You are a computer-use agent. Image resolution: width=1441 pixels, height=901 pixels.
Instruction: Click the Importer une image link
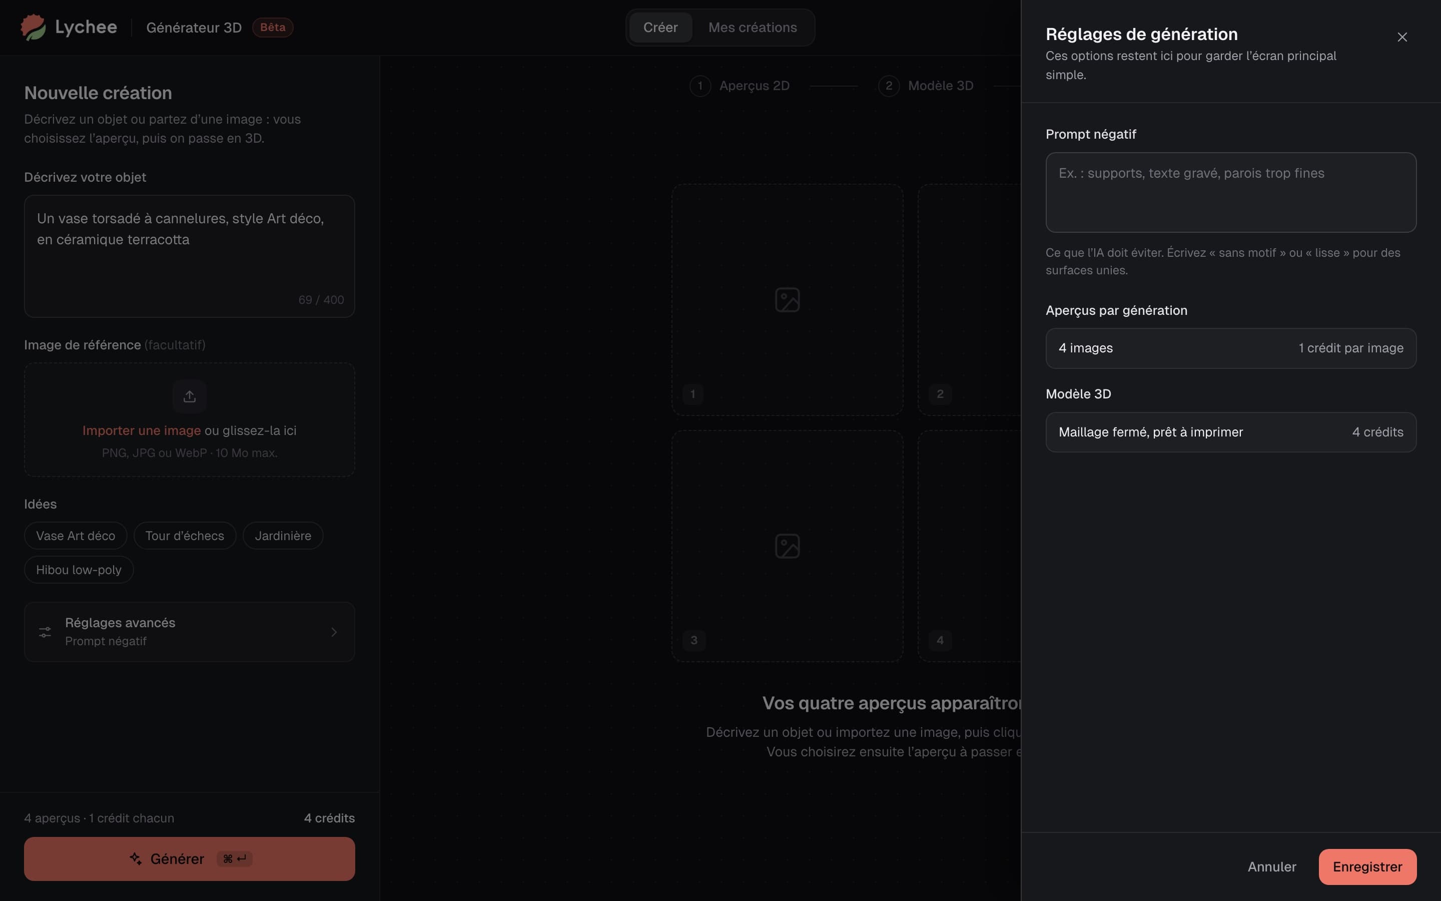pos(142,430)
